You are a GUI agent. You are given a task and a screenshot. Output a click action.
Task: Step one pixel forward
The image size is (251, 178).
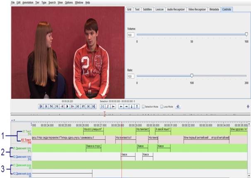pyautogui.click(x=72, y=107)
